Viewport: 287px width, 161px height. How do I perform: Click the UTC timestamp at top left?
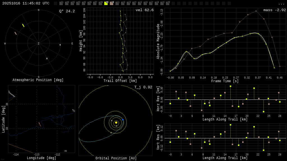point(26,3)
